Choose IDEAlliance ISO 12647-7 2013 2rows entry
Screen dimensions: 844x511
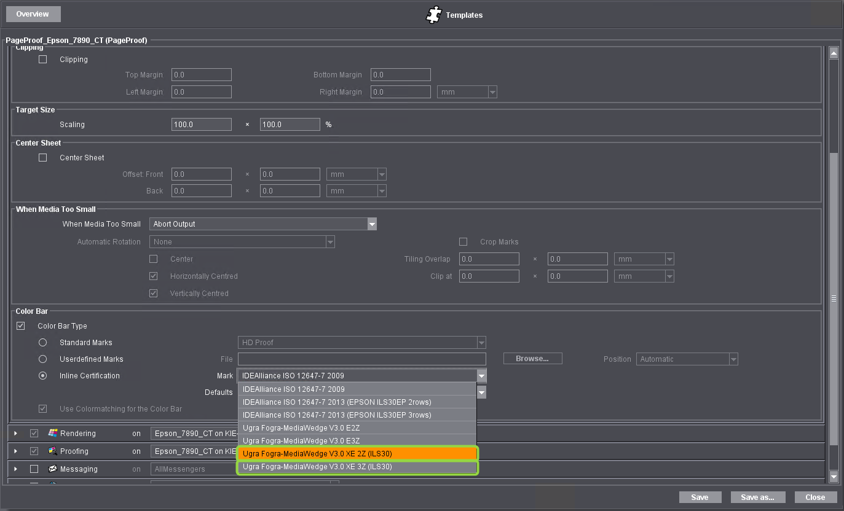click(357, 402)
